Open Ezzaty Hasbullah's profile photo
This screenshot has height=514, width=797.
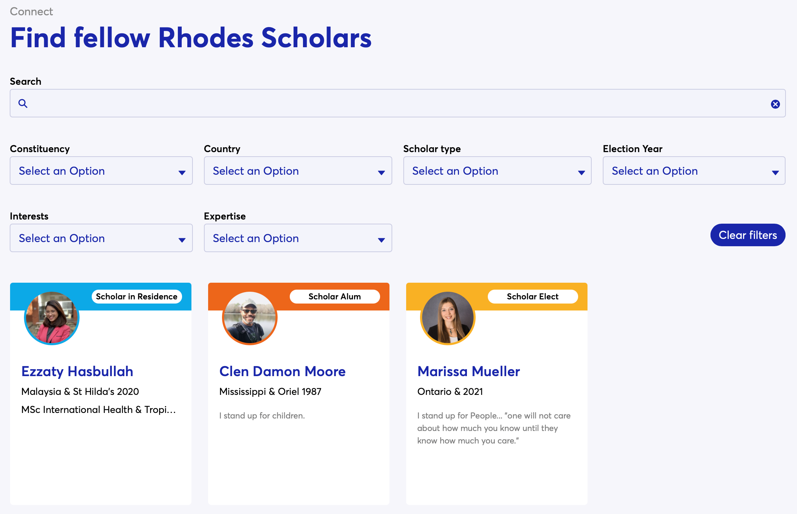click(x=51, y=317)
